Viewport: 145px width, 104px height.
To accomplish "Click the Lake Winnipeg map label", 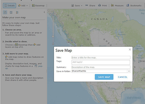I will click(x=122, y=33).
